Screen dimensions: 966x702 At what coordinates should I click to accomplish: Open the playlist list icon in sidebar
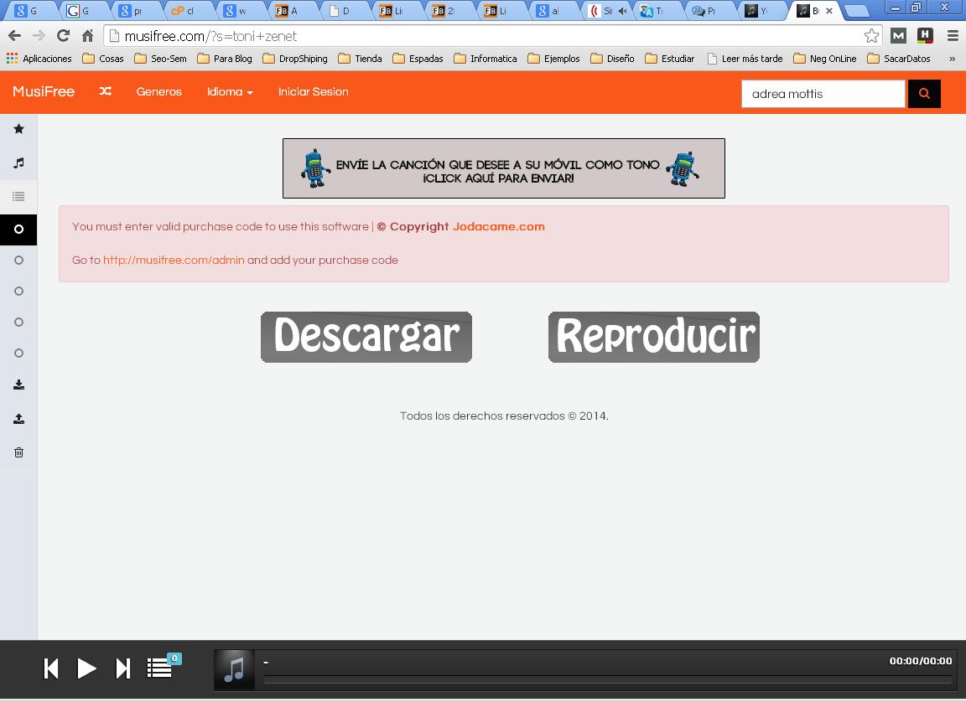pyautogui.click(x=18, y=197)
